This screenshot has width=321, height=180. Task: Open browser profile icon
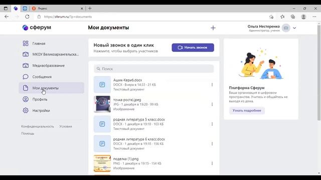coord(303,16)
